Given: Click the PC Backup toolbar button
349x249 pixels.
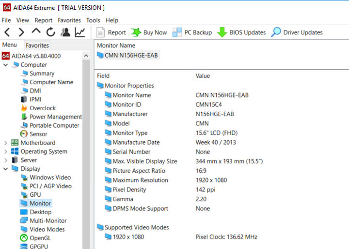Looking at the screenshot, I should coord(192,32).
